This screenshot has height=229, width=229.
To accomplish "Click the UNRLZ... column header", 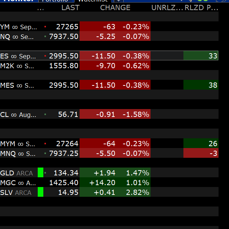I will (x=167, y=7).
